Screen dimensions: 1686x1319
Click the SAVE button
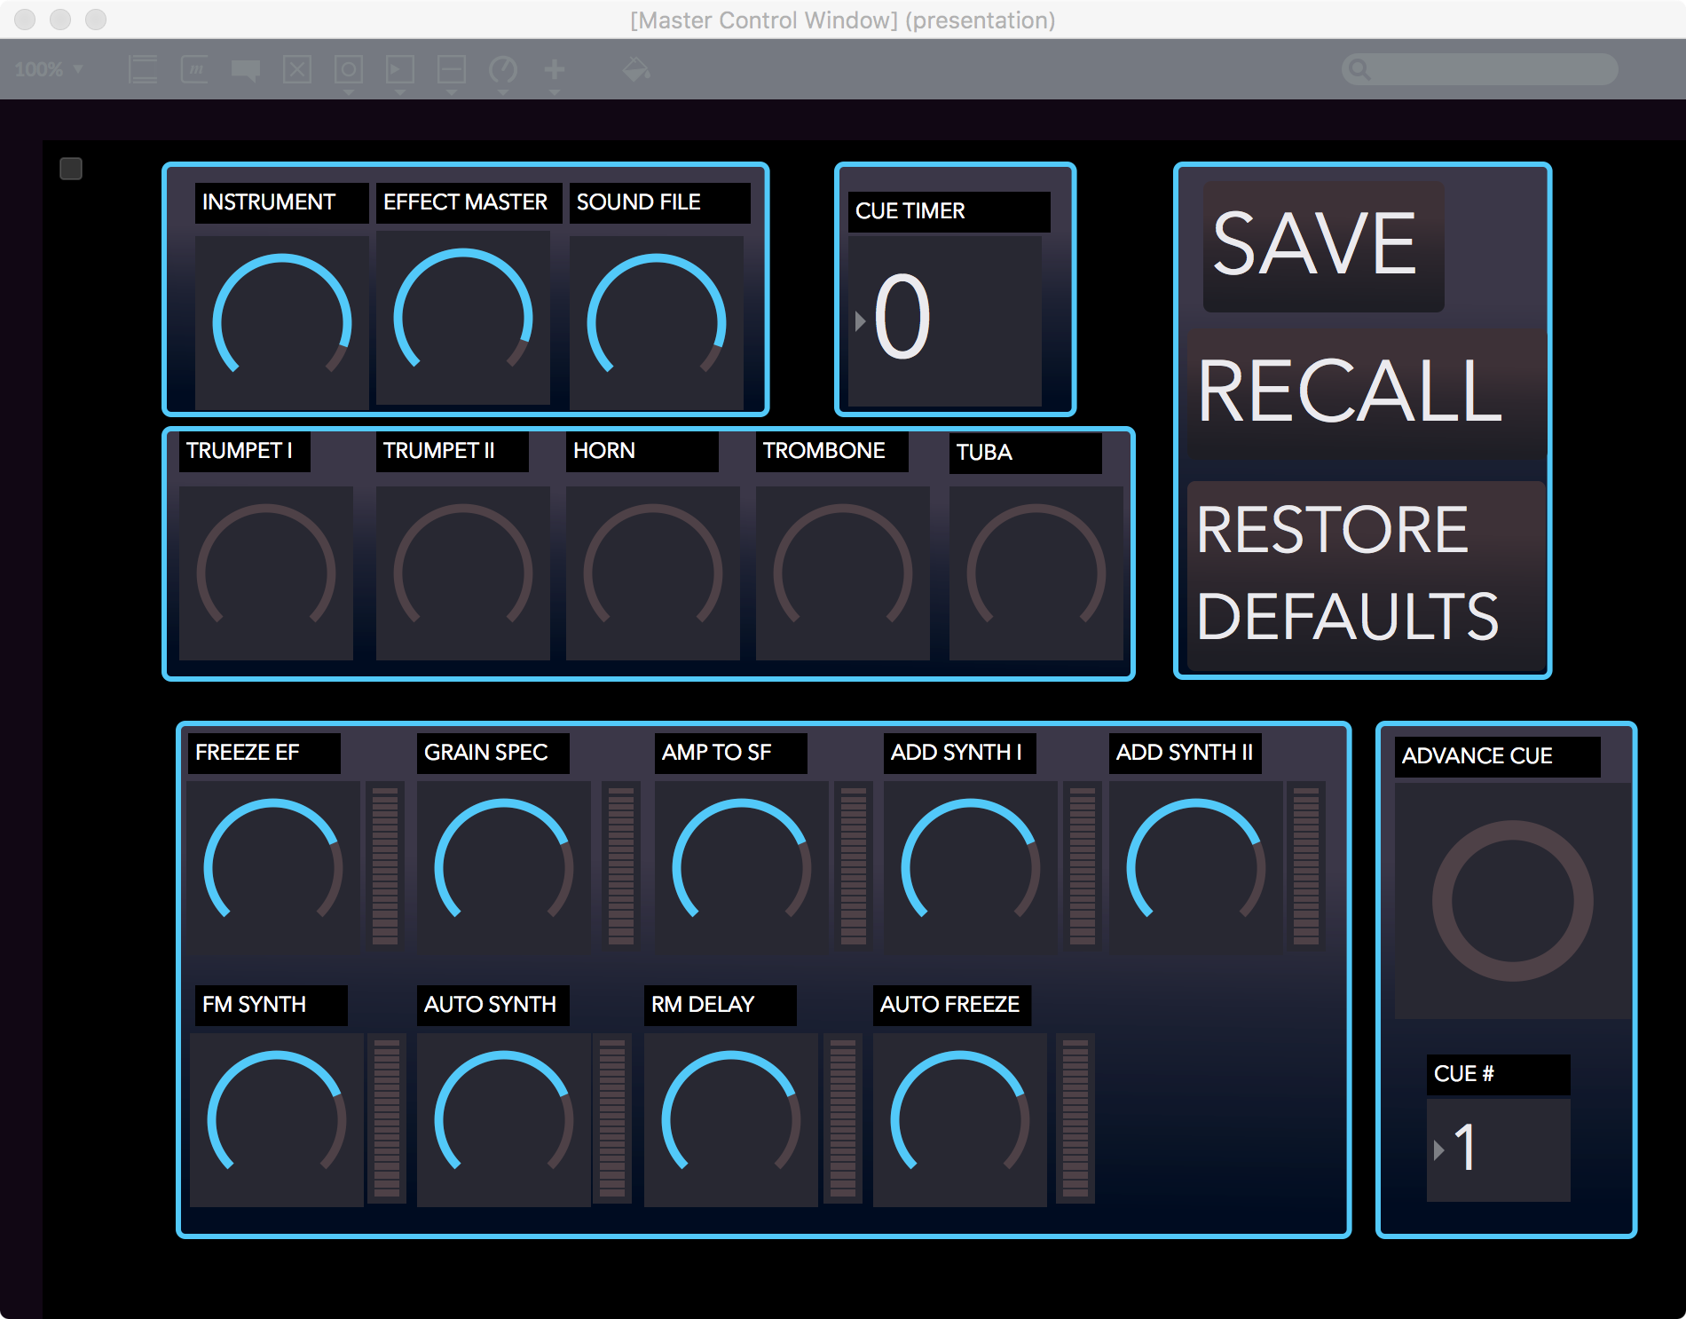point(1323,246)
